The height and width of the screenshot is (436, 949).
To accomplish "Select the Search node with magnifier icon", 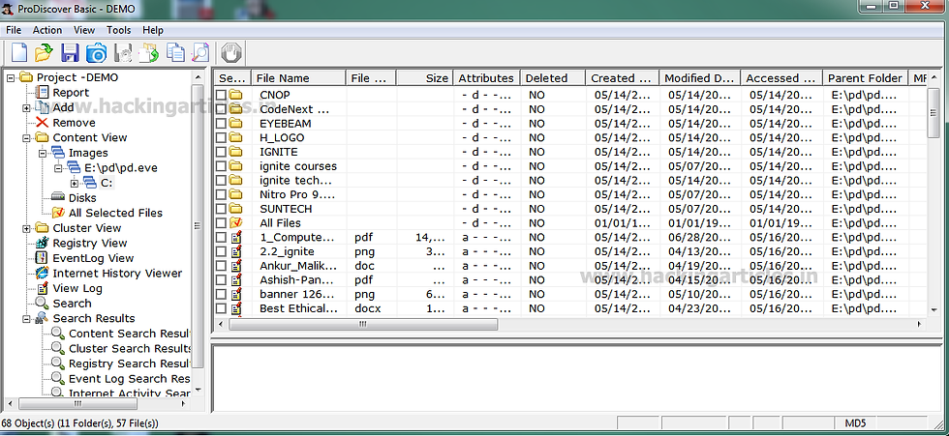I will [x=72, y=304].
